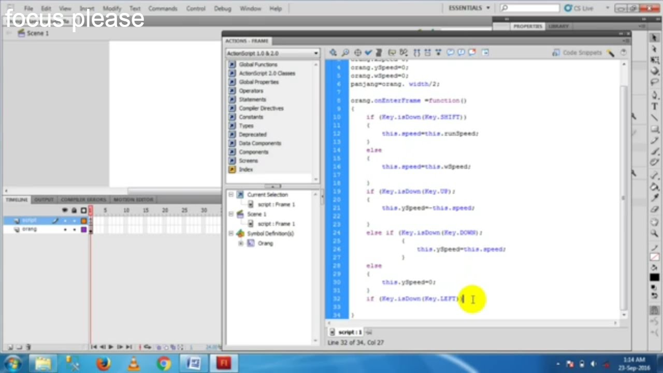Select the Free Transform tool

(655, 61)
